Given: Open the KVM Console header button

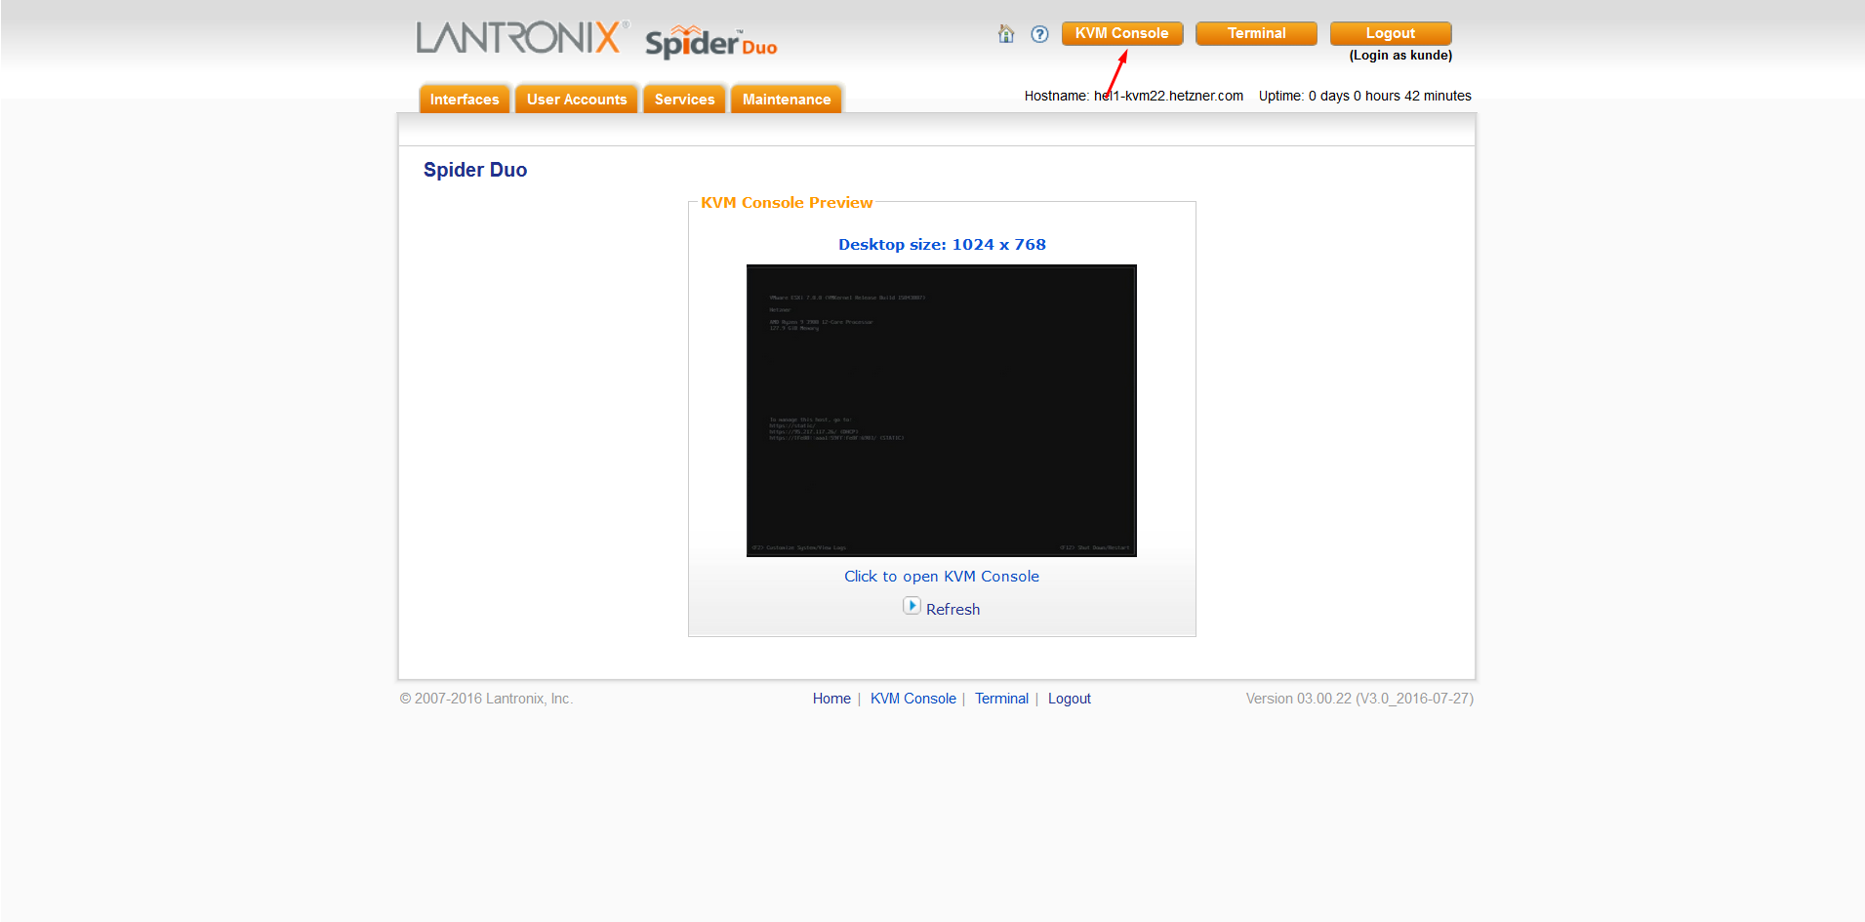Looking at the screenshot, I should (x=1122, y=33).
